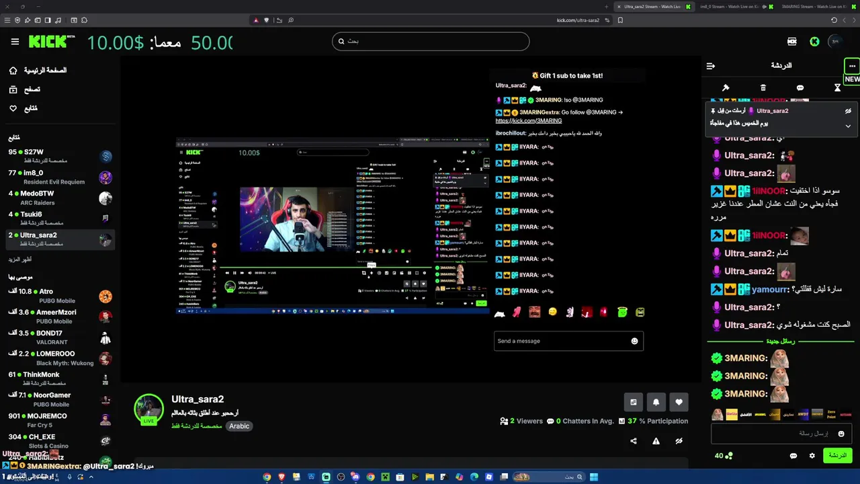Image resolution: width=860 pixels, height=484 pixels.
Task: Open recommended channel ThinkMonk
Action: (x=60, y=379)
